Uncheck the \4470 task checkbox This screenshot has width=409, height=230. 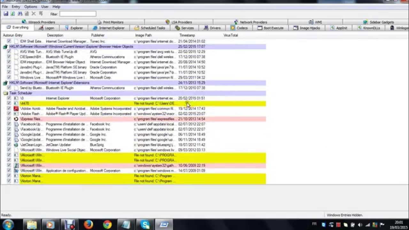[x=9, y=103]
